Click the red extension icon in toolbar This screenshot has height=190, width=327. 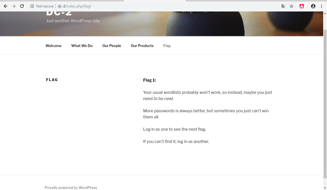point(302,6)
